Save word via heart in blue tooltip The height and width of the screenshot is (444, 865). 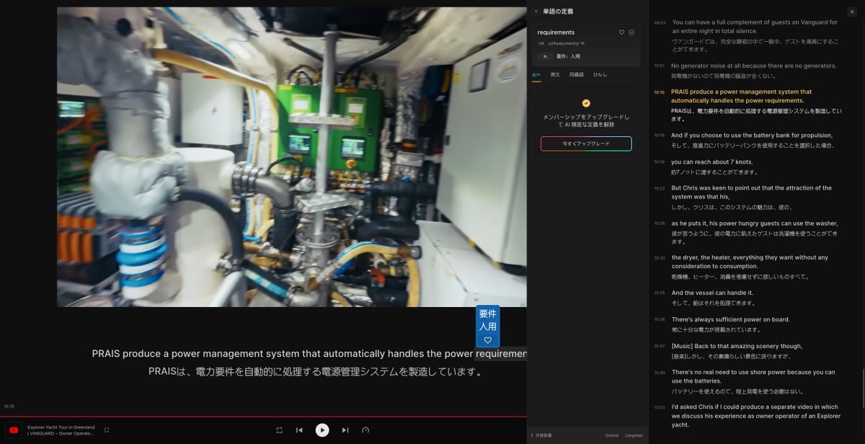(487, 340)
